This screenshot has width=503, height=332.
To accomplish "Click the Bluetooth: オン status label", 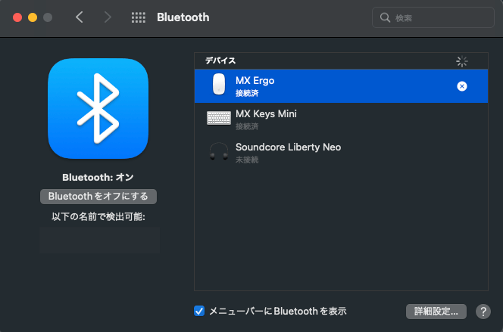I will (98, 178).
